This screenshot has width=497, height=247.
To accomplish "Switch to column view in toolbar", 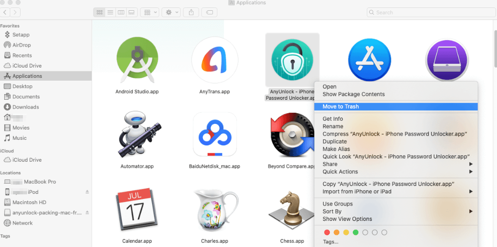I will pyautogui.click(x=121, y=12).
